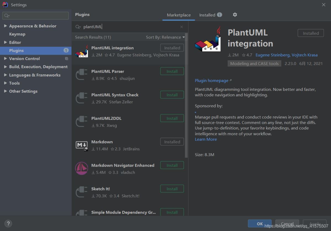Image resolution: width=331 pixels, height=231 pixels.
Task: Click the Learn More link
Action: coord(206,139)
